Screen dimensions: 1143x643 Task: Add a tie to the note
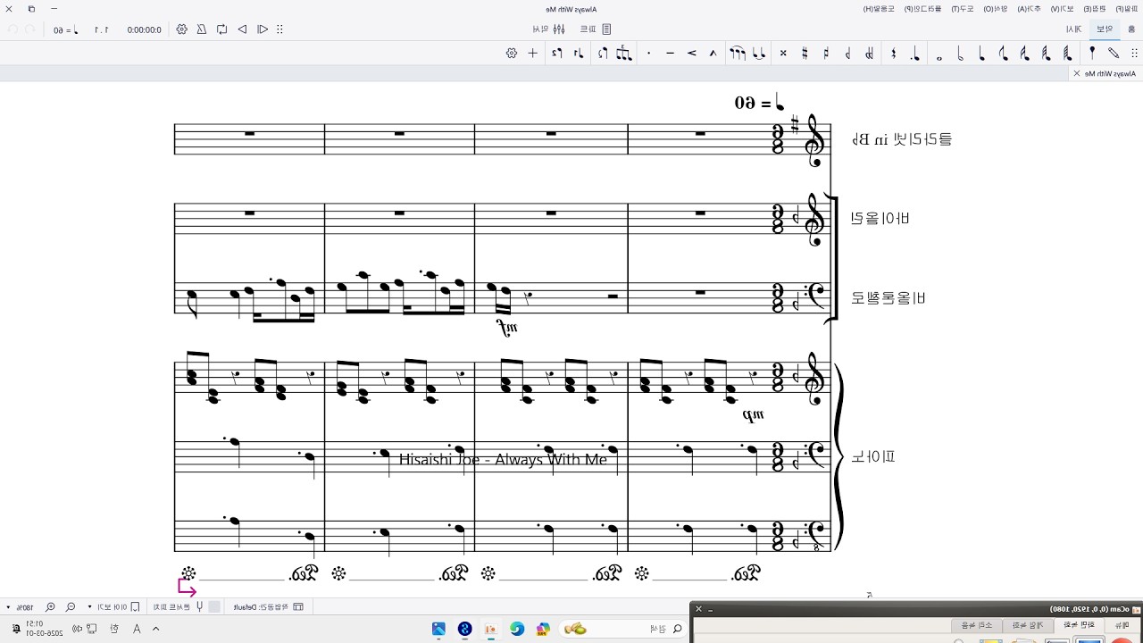[759, 53]
